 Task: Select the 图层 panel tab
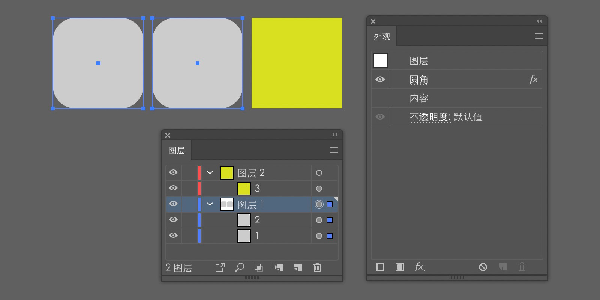click(177, 151)
